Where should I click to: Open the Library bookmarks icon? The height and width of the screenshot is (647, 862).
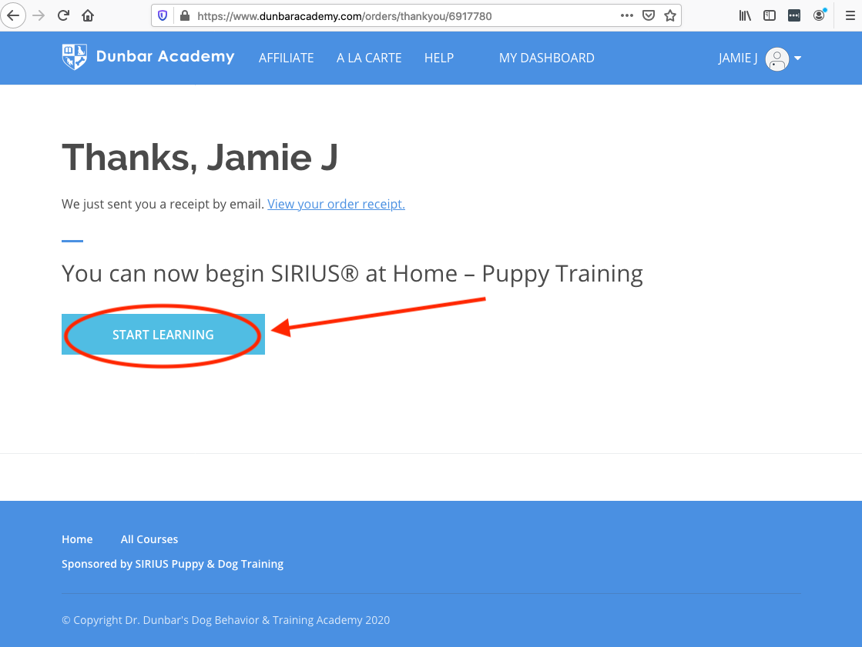coord(745,15)
